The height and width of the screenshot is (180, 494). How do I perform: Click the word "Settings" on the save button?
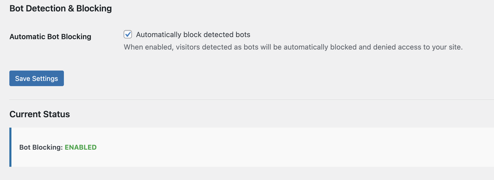(45, 79)
